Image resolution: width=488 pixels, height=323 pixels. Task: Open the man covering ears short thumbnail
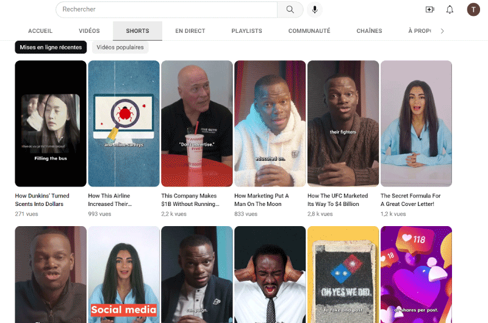(270, 274)
